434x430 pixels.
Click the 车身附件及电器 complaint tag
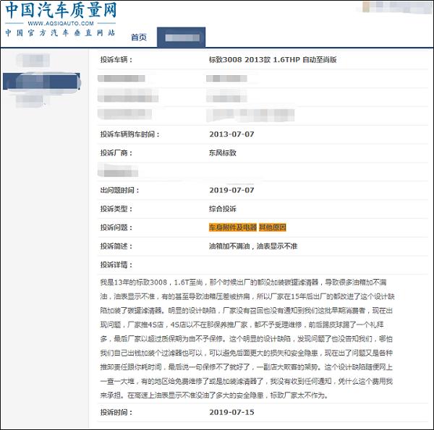coord(233,228)
